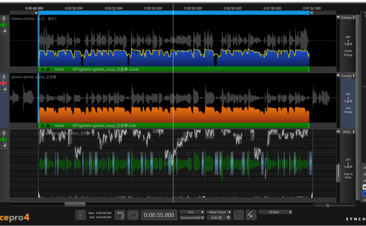
Task: Click the End time value 0:04:00.000
Action: point(104,217)
